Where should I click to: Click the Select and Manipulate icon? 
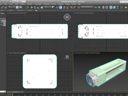coord(57,7)
